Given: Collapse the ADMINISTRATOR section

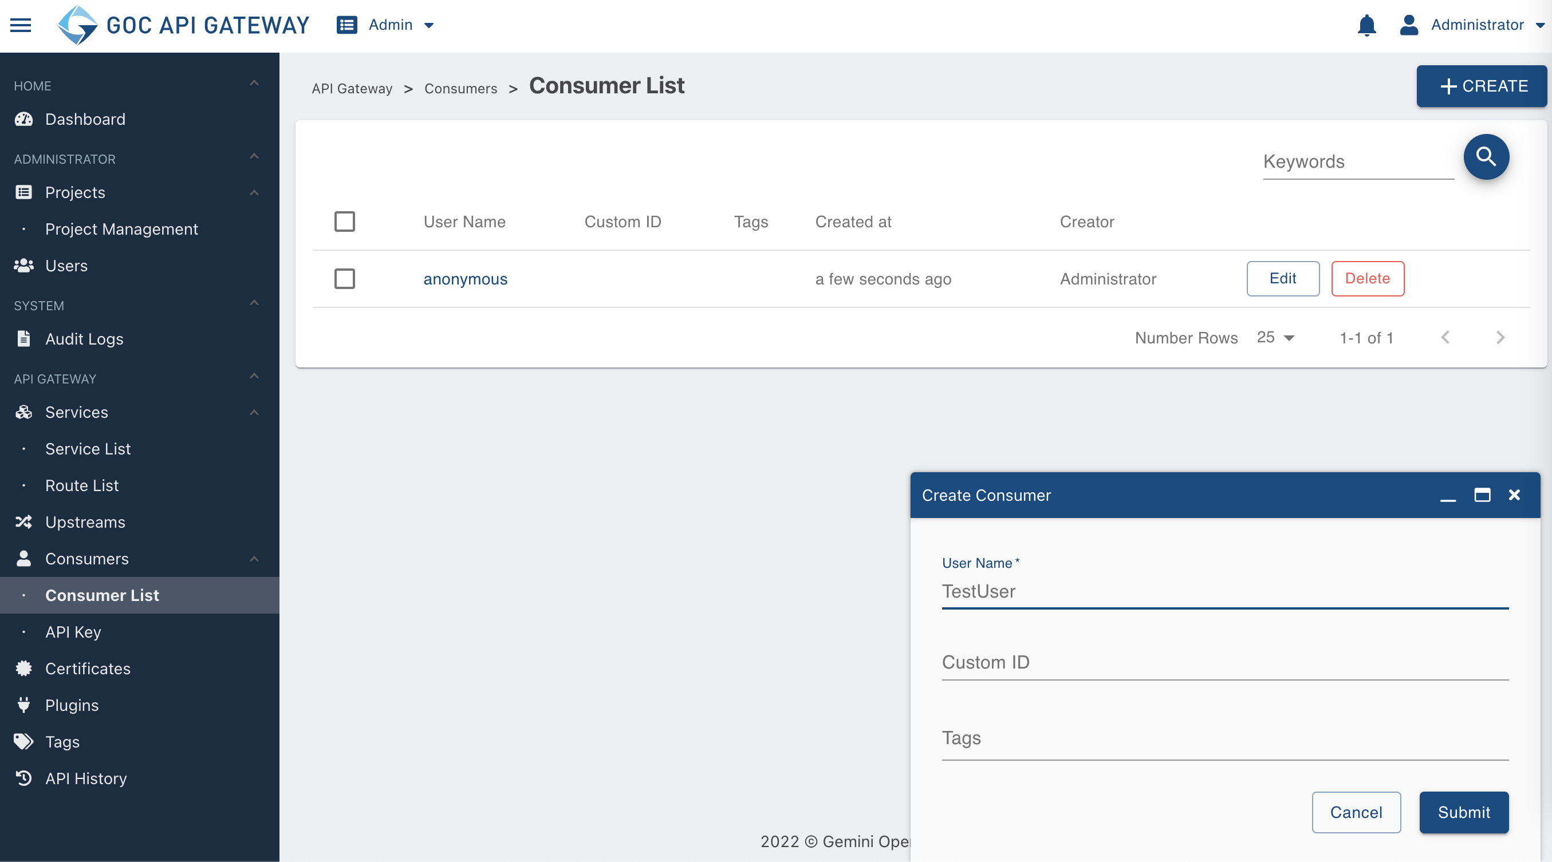Looking at the screenshot, I should point(254,156).
